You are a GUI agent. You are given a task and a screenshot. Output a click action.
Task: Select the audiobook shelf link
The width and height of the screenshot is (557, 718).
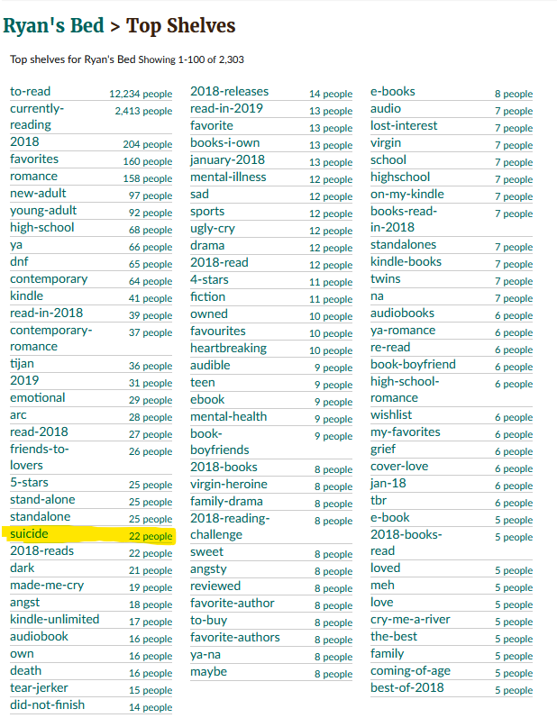click(x=40, y=637)
